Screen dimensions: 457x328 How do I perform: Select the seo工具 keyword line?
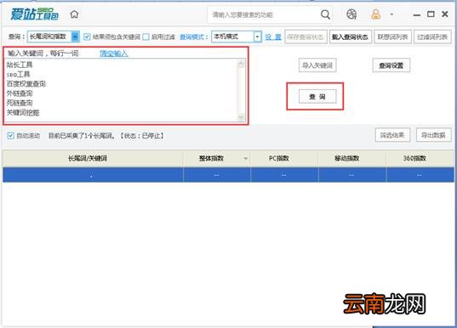(x=18, y=74)
